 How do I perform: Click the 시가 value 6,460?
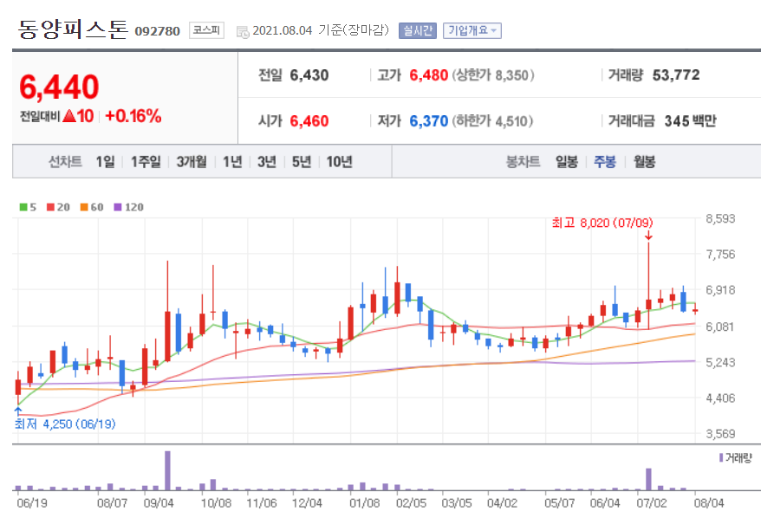[x=309, y=120]
